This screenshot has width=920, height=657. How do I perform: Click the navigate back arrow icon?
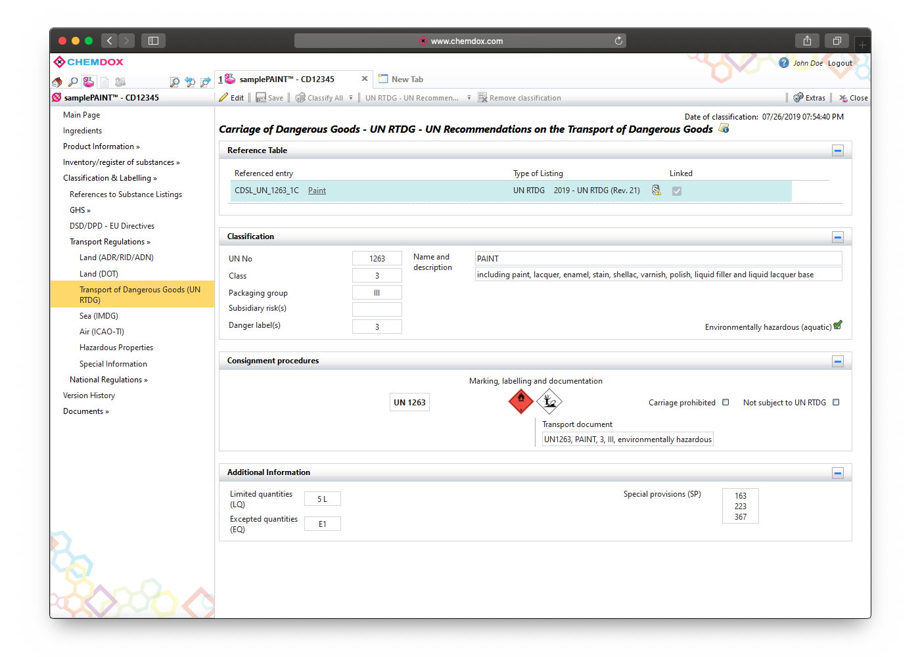(x=190, y=82)
